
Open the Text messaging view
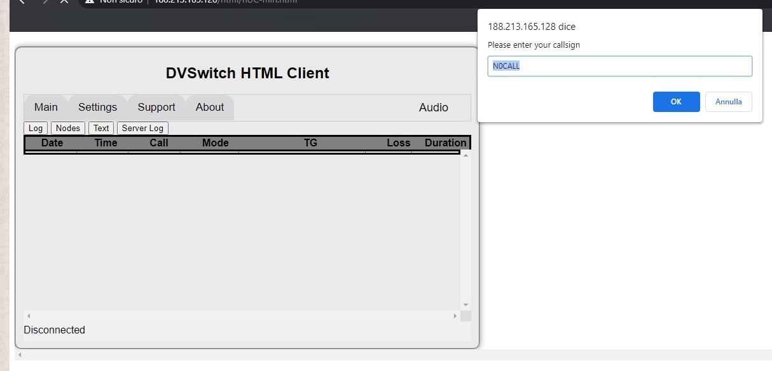[100, 128]
